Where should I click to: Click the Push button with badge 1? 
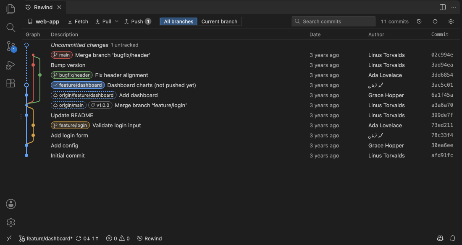[x=138, y=21]
